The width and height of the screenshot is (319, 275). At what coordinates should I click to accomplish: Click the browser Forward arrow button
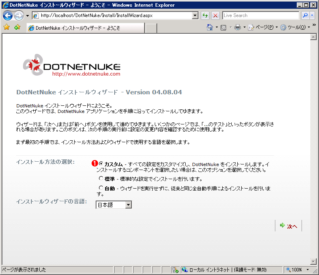click(x=19, y=15)
